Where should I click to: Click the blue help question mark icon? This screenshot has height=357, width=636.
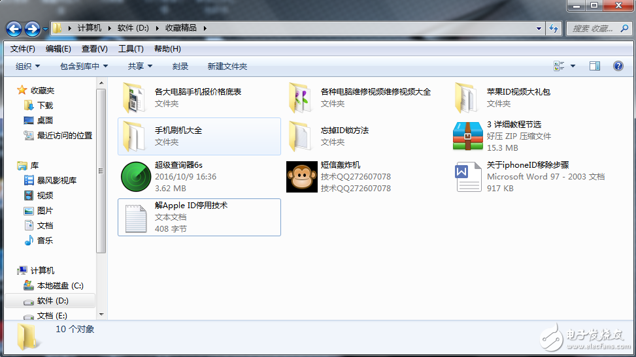(x=618, y=66)
